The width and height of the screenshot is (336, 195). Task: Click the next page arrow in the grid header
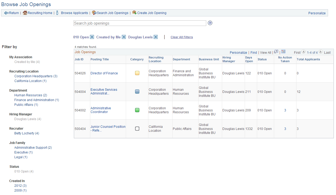pyautogui.click(x=320, y=52)
